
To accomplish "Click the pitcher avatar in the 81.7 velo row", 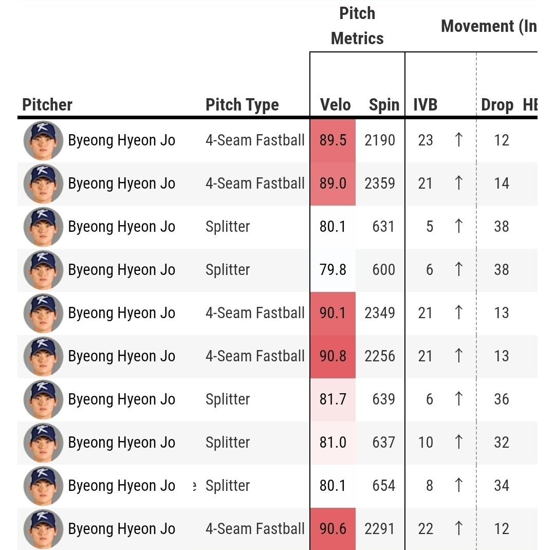I will [43, 399].
